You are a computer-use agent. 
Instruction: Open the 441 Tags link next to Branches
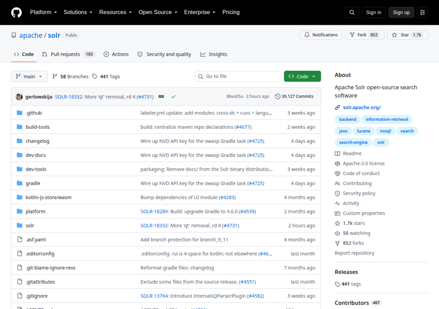click(106, 76)
